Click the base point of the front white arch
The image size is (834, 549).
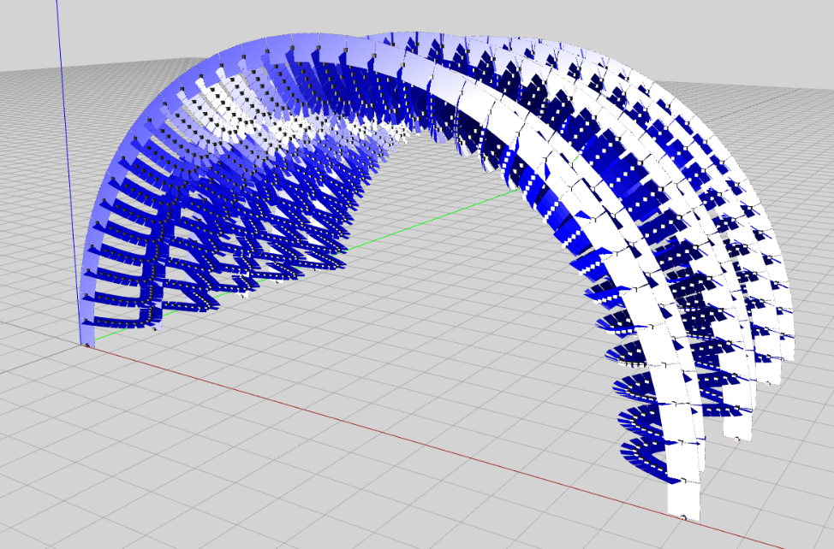click(682, 517)
